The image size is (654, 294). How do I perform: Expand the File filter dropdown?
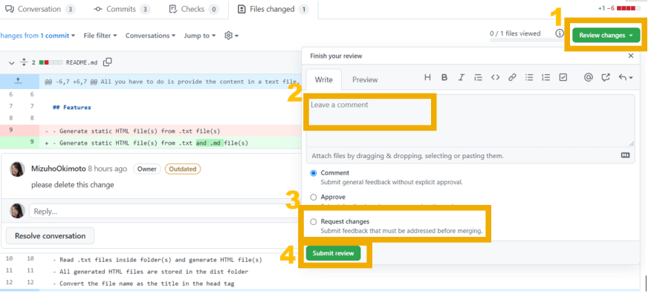(x=100, y=36)
